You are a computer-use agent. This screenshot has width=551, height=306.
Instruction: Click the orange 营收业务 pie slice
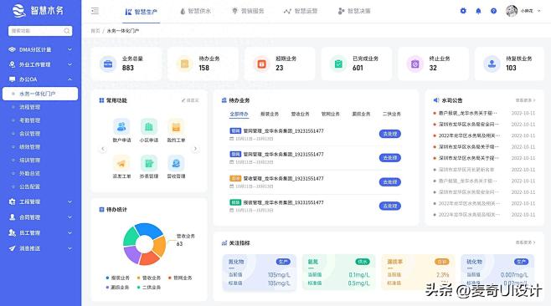160,246
